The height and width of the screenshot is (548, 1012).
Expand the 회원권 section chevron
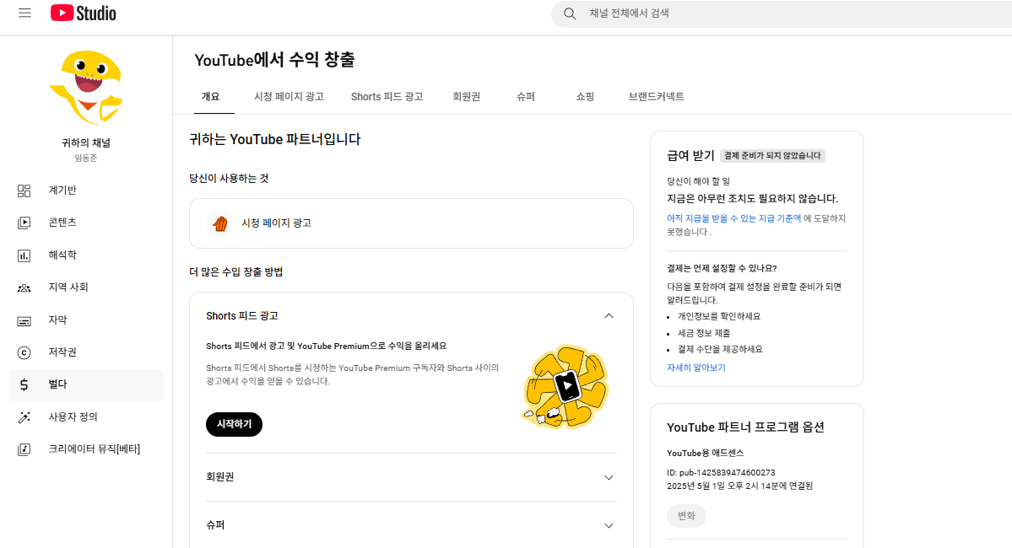[609, 477]
